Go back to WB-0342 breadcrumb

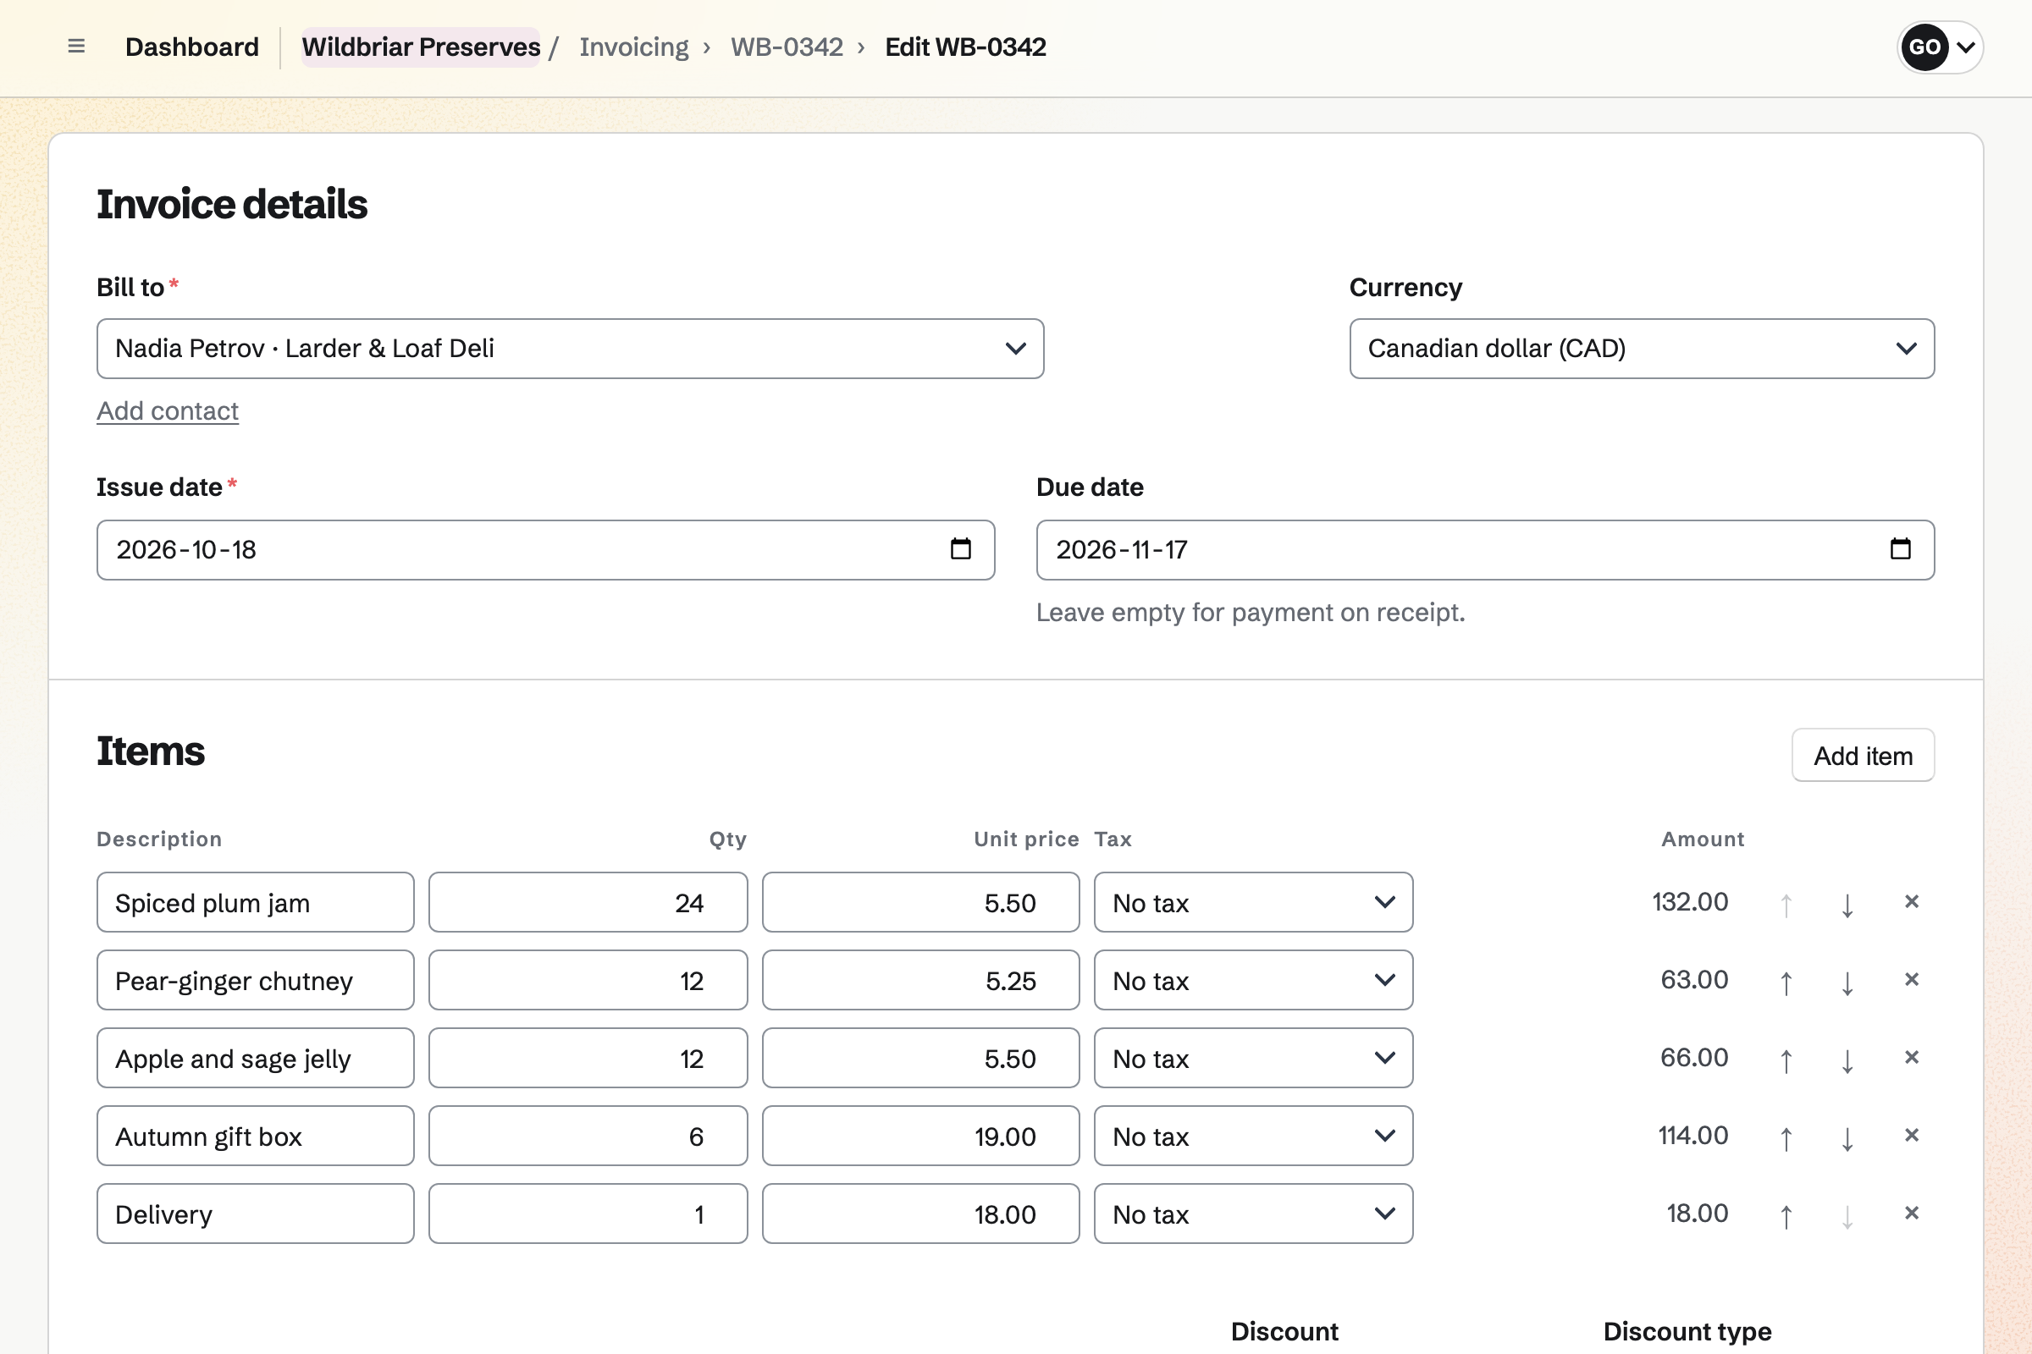[787, 47]
